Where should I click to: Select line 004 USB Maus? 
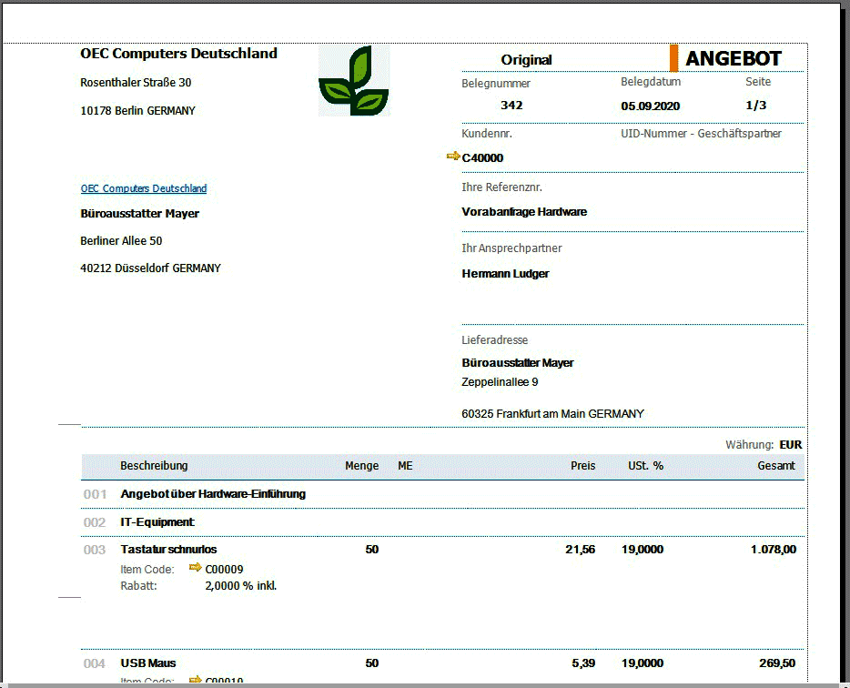point(147,663)
